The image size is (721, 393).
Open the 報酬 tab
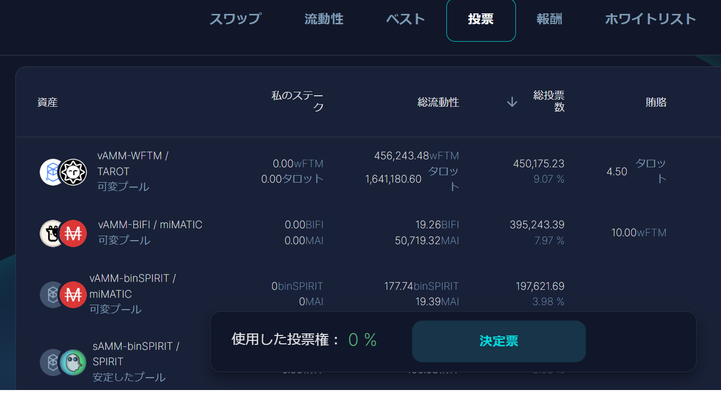pos(549,19)
